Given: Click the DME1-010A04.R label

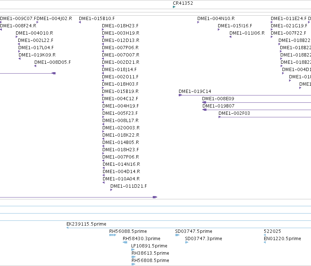Looking at the screenshot, I should pyautogui.click(x=121, y=179).
